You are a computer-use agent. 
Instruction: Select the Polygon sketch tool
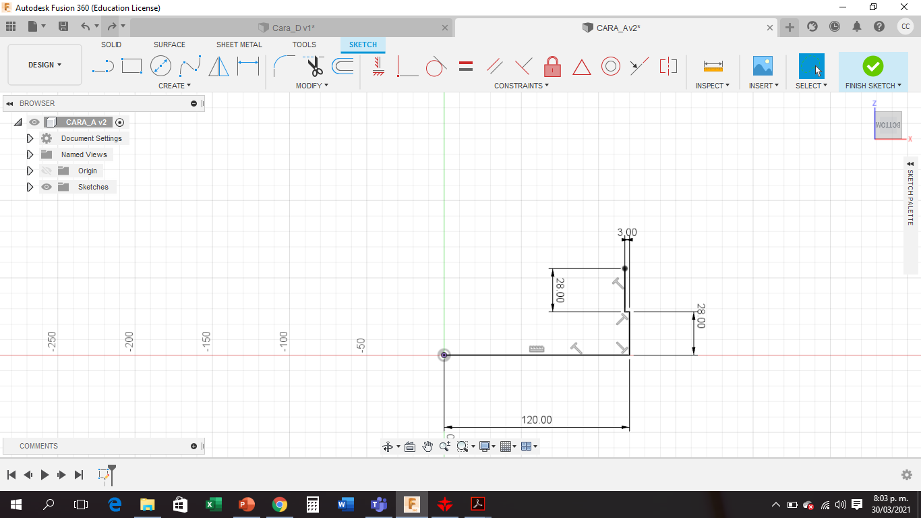pos(218,66)
